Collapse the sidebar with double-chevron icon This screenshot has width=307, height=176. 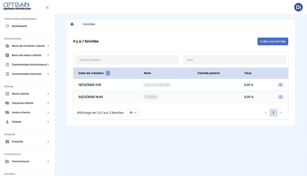click(x=47, y=8)
